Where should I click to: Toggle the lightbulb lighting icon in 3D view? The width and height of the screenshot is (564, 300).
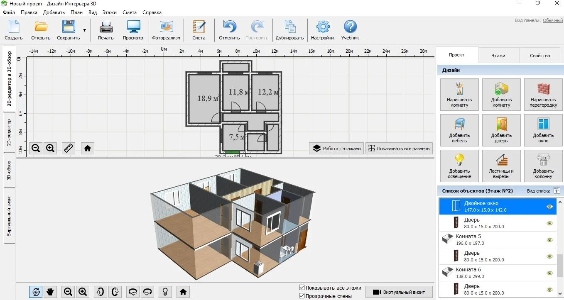coord(165,292)
